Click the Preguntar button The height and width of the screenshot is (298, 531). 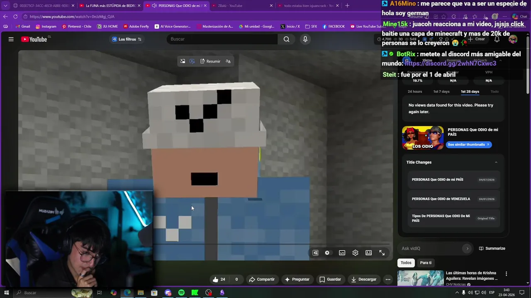pos(297,279)
